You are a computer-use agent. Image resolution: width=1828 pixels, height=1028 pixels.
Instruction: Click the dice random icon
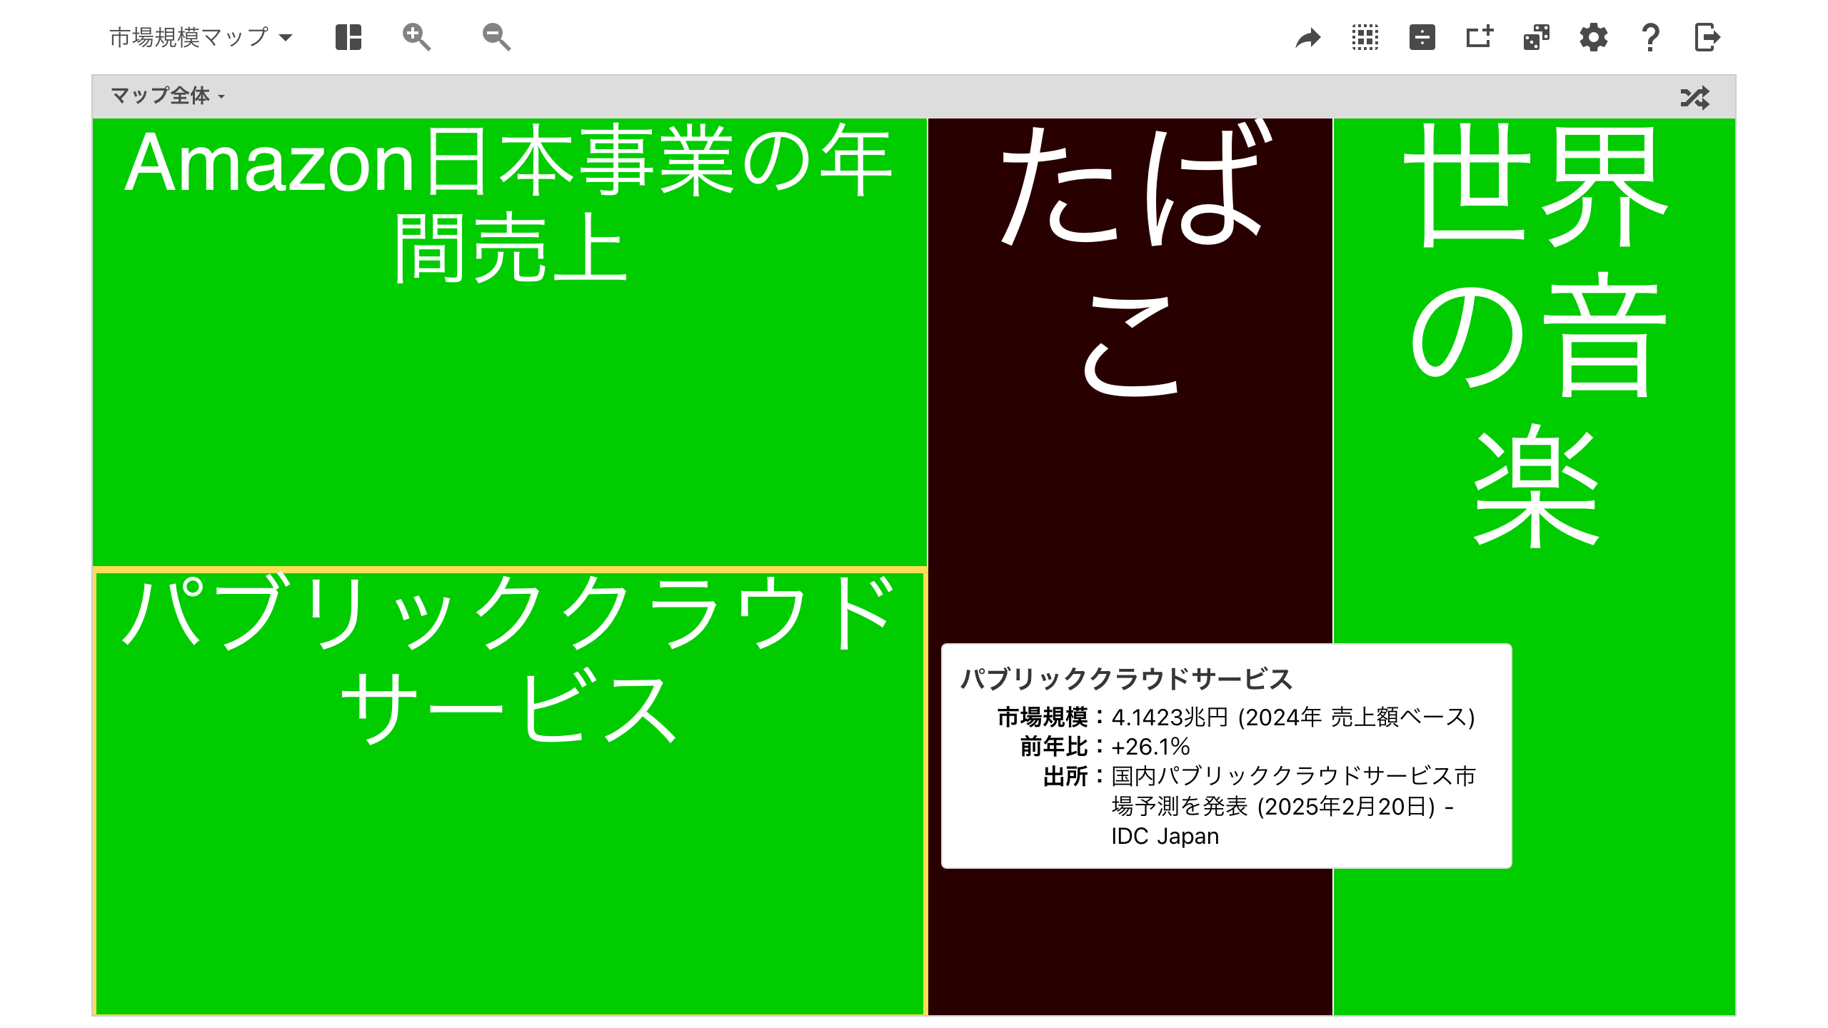pyautogui.click(x=1537, y=37)
